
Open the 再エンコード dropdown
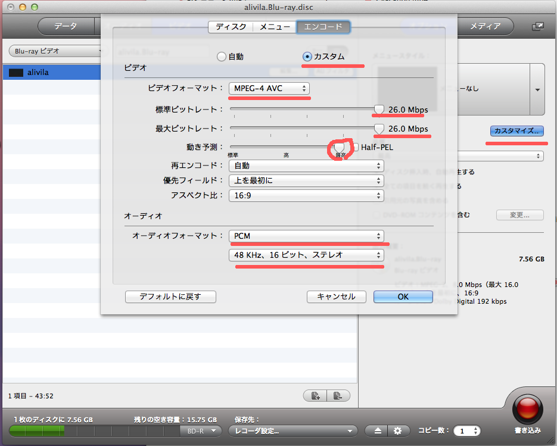[x=306, y=166]
